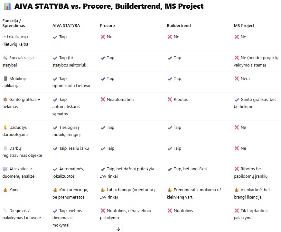Click the bar chart emoji beside title
Screen dimensions: 281x232
(7, 6)
